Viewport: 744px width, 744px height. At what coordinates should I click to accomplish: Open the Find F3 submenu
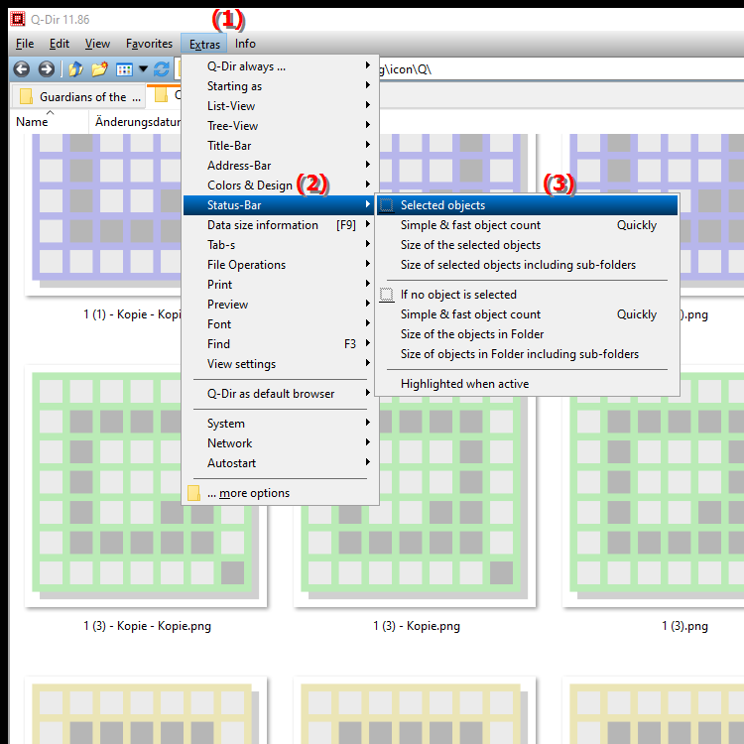click(281, 344)
